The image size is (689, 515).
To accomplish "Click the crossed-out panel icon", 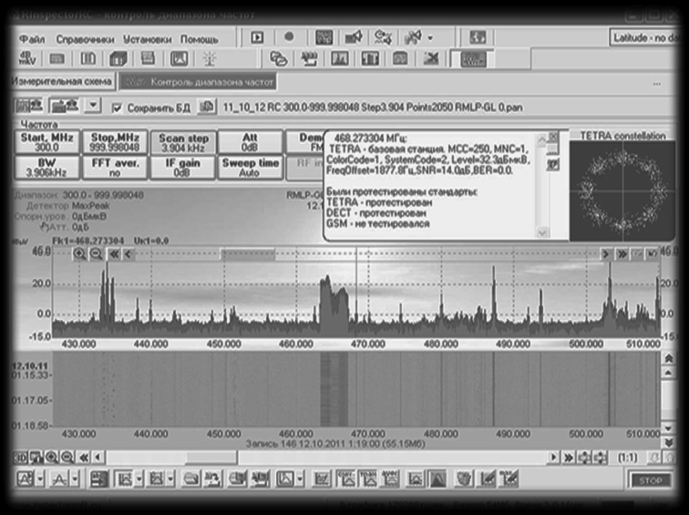I will pyautogui.click(x=431, y=58).
